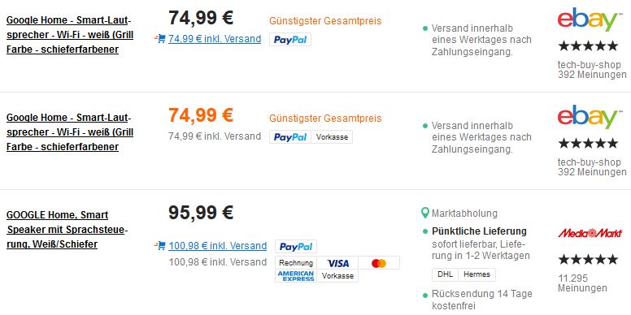The image size is (631, 315).
Task: Click the Mastercard payment icon
Action: click(379, 263)
